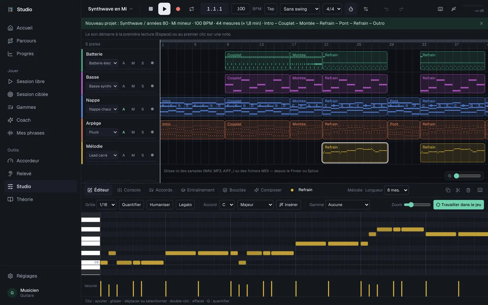Duplicate the clip with the copy icon

(x=448, y=190)
